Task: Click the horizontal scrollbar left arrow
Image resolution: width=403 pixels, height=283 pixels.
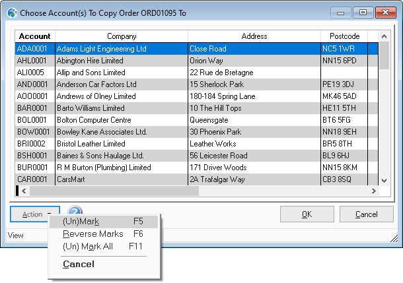Action: [24, 191]
